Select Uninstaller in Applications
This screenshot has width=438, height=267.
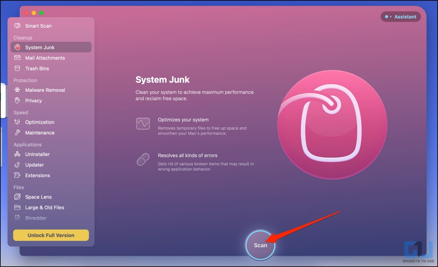point(37,154)
